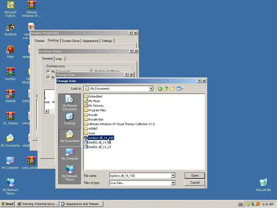Image resolution: width=277 pixels, height=208 pixels.
Task: Open My Computer desktop icon
Action: [10, 163]
